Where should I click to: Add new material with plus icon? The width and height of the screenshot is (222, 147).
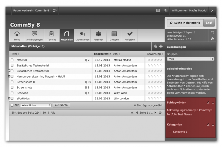click(x=161, y=46)
